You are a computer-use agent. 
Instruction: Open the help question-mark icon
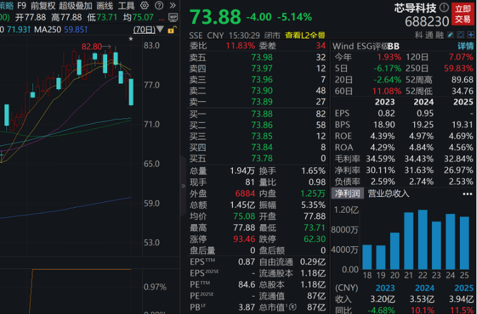(159, 6)
